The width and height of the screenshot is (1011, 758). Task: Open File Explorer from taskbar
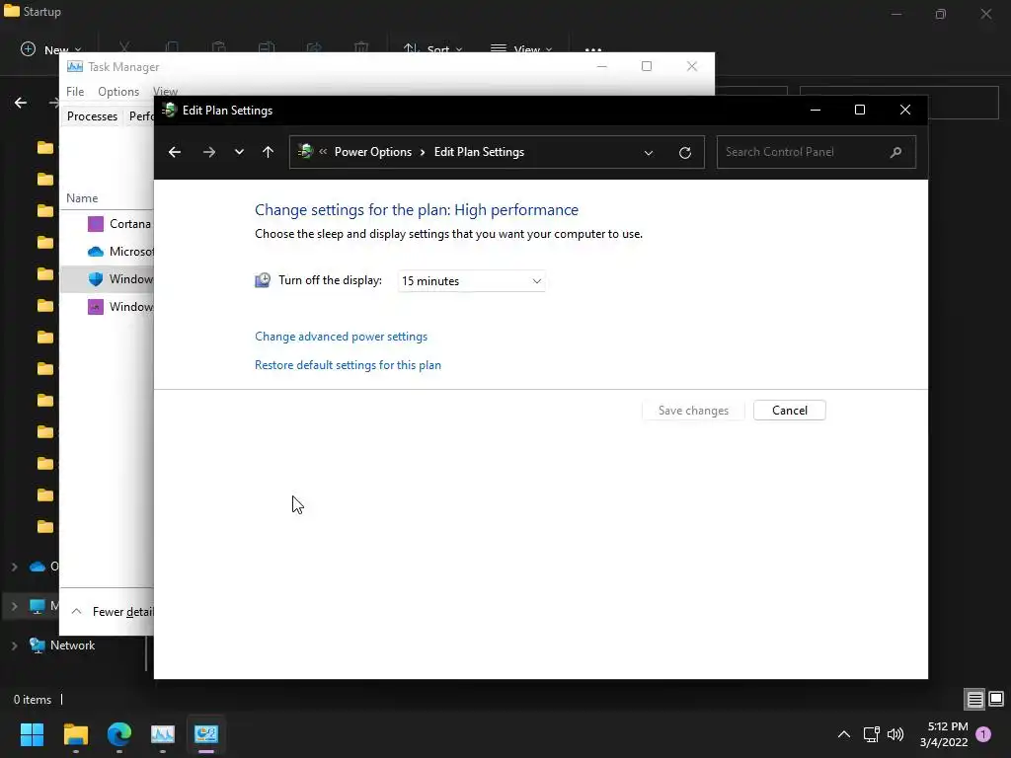coord(75,734)
